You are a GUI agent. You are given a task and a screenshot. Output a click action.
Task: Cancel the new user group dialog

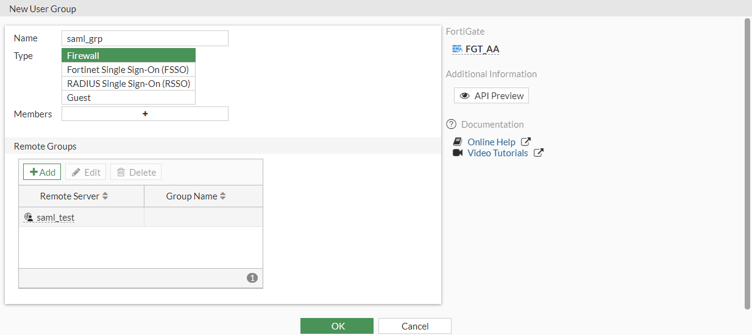tap(414, 326)
